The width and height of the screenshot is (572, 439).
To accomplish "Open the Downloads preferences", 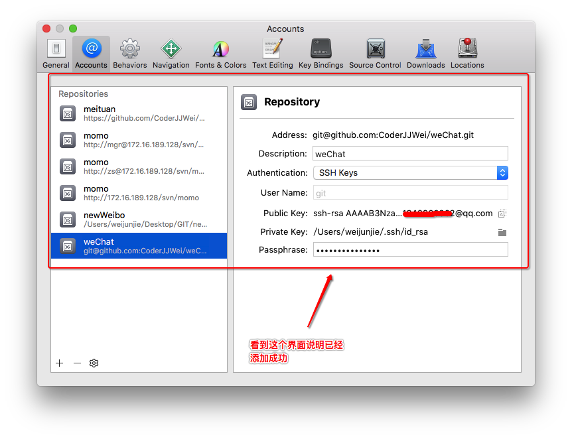I will [426, 54].
